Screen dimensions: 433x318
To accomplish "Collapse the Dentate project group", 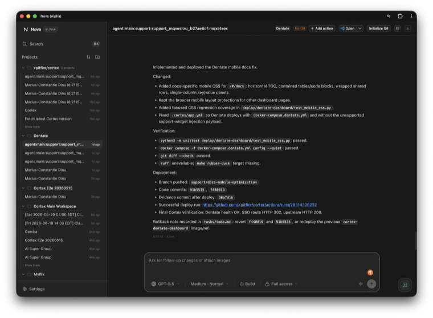I will coord(23,136).
